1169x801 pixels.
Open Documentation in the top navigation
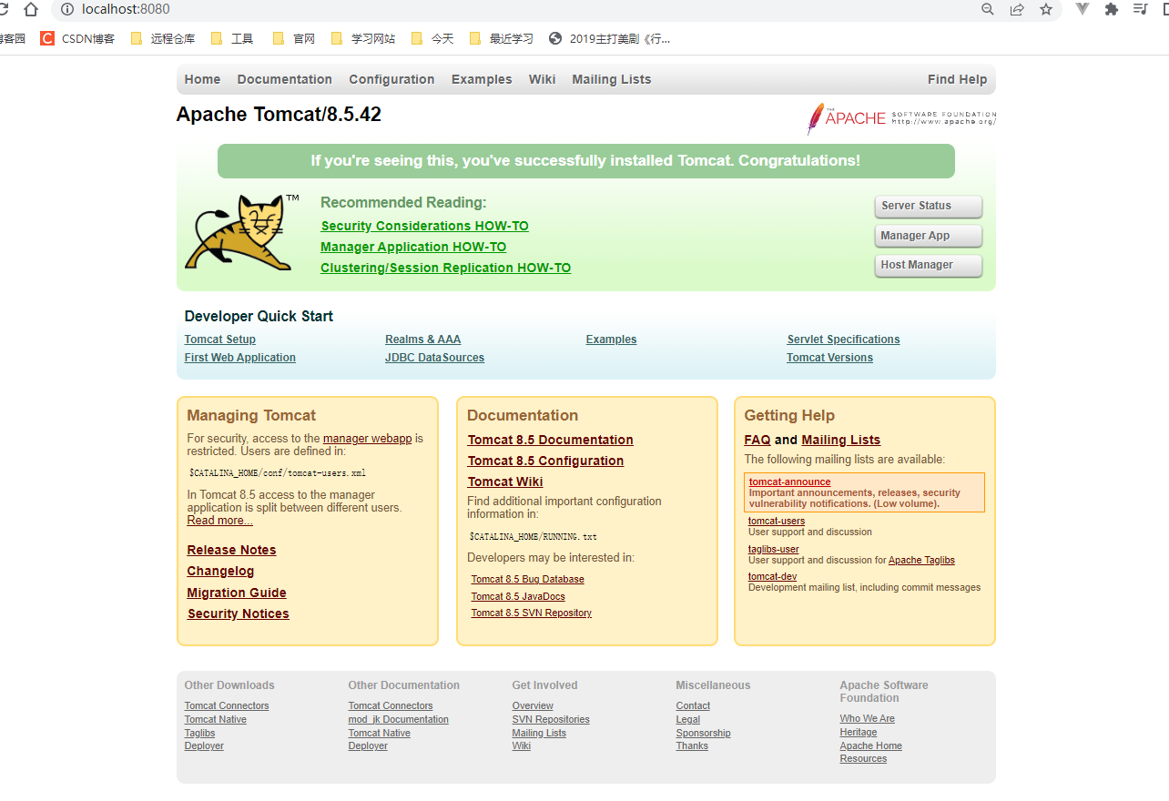[285, 79]
